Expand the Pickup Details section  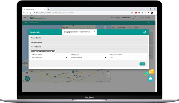pyautogui.click(x=89, y=38)
